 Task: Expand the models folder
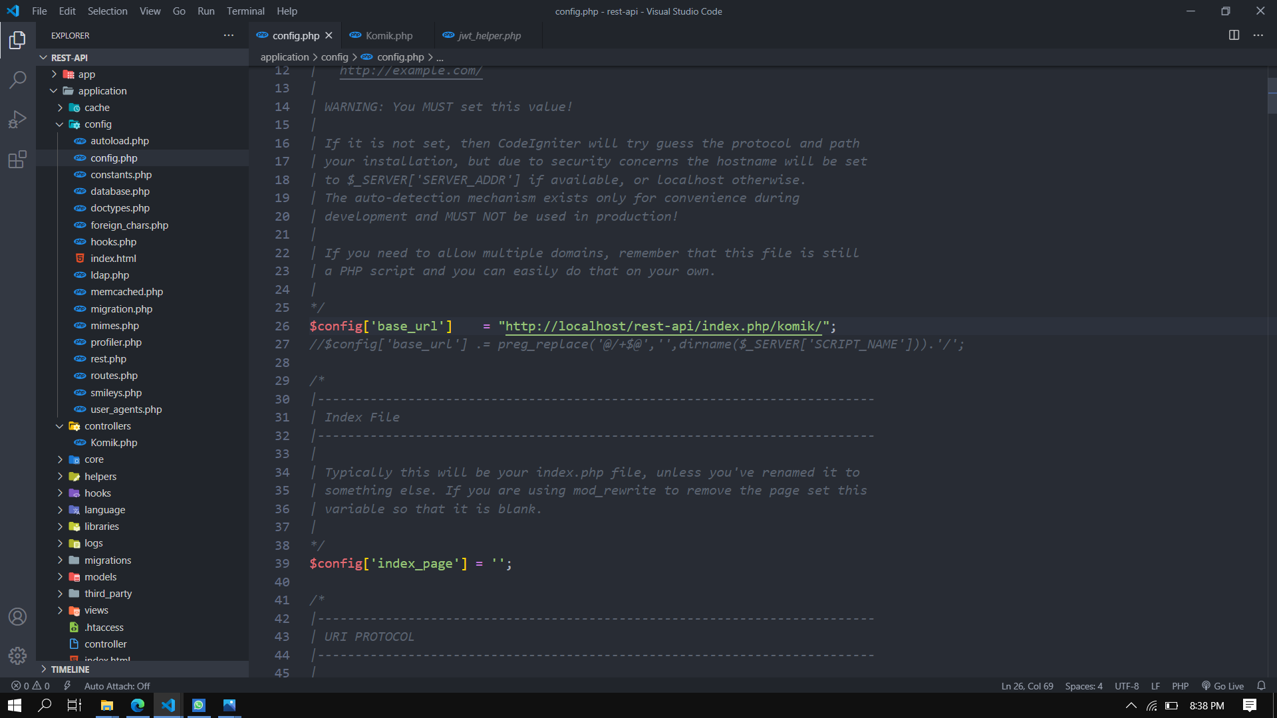point(142,577)
